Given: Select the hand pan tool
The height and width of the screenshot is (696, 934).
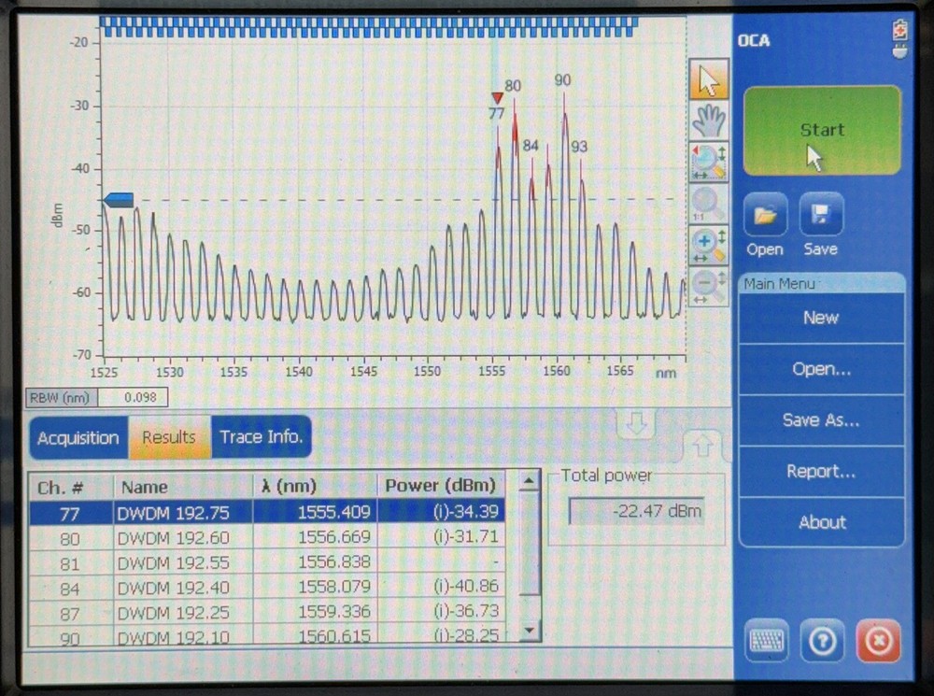Looking at the screenshot, I should click(x=709, y=119).
